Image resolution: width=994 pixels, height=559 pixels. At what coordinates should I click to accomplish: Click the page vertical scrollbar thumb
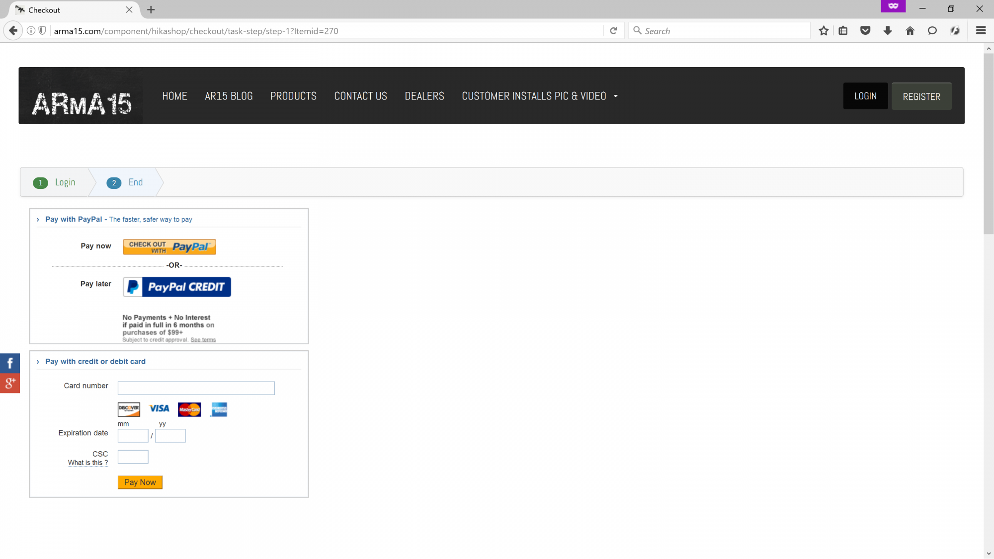988,144
